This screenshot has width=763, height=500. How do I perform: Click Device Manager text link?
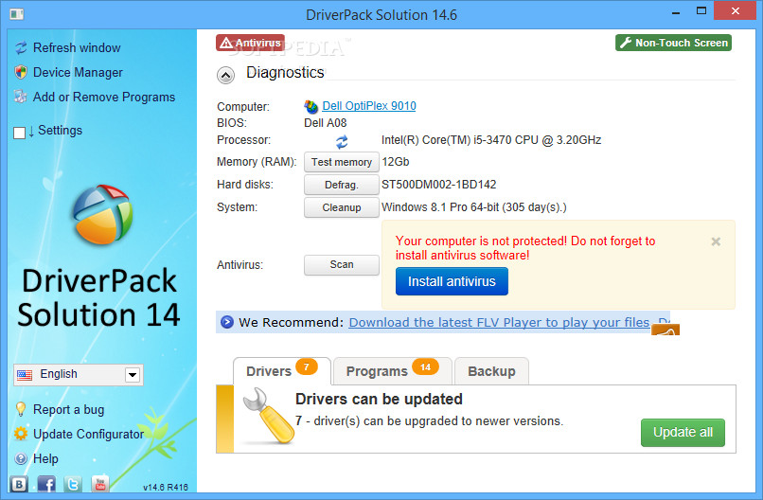tap(78, 73)
